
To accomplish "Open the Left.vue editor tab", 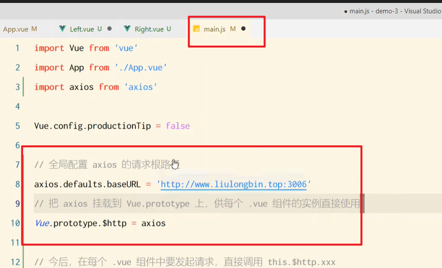I will [x=82, y=29].
